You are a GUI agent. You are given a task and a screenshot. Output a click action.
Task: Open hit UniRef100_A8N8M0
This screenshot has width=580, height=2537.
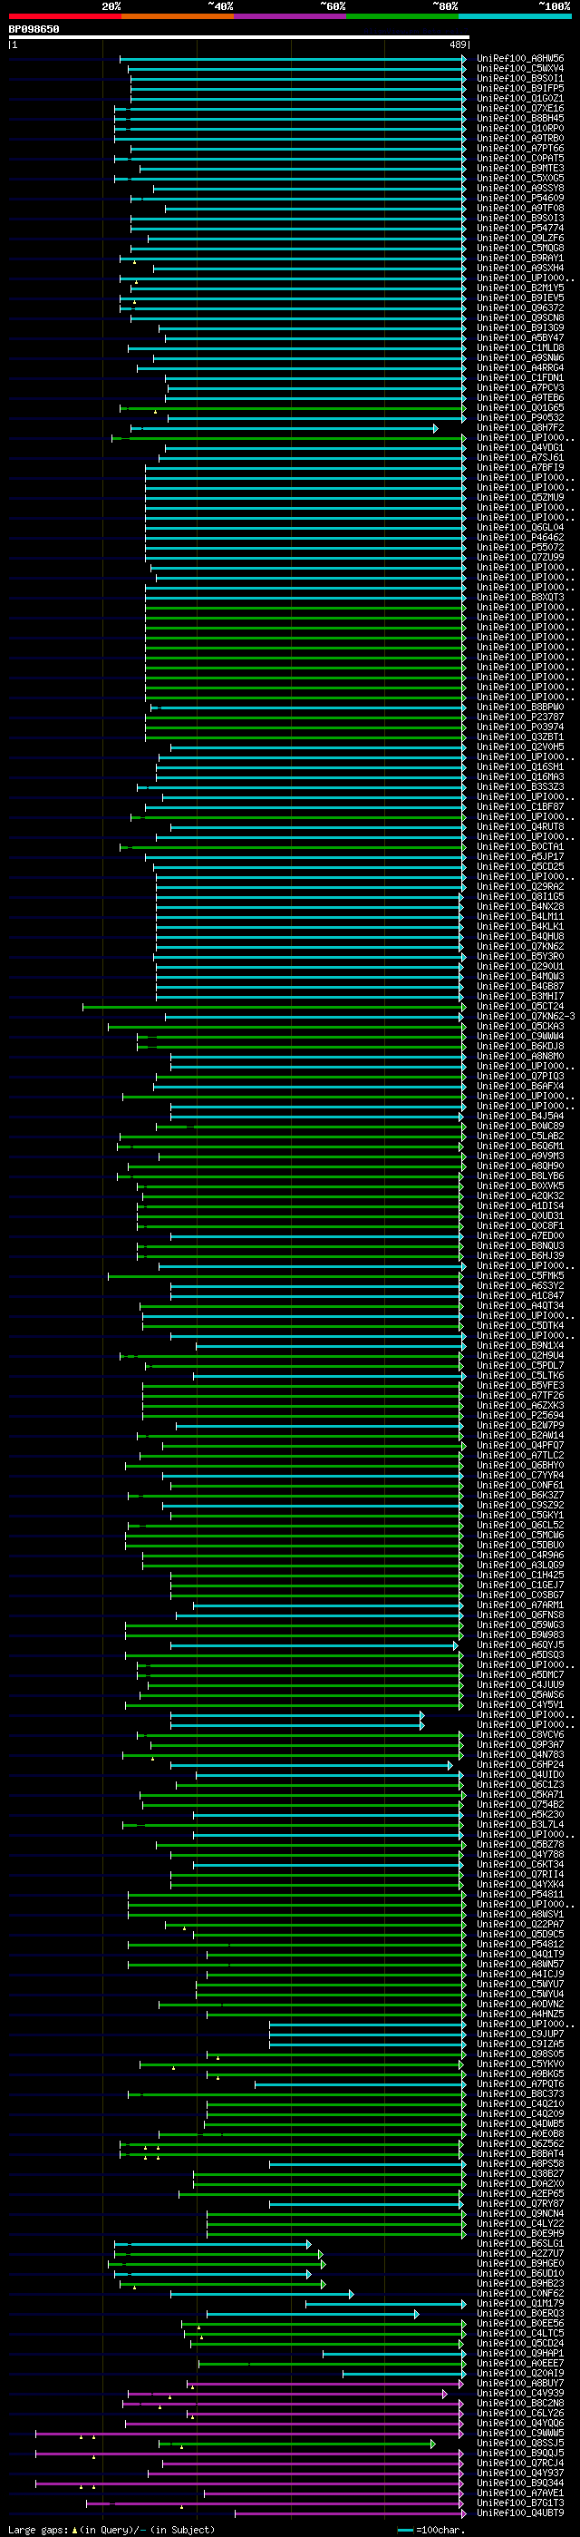(x=520, y=1056)
